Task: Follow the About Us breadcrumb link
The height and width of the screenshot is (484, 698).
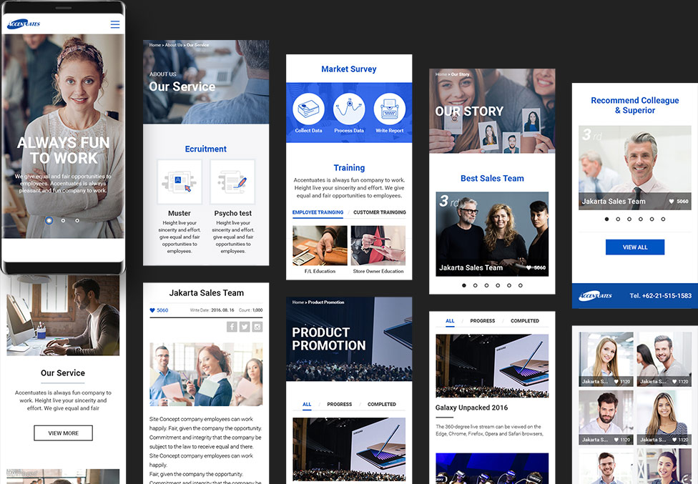Action: [x=174, y=45]
